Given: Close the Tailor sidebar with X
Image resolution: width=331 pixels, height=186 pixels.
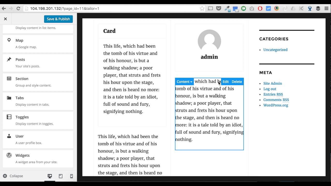Looking at the screenshot, I should tap(5, 19).
